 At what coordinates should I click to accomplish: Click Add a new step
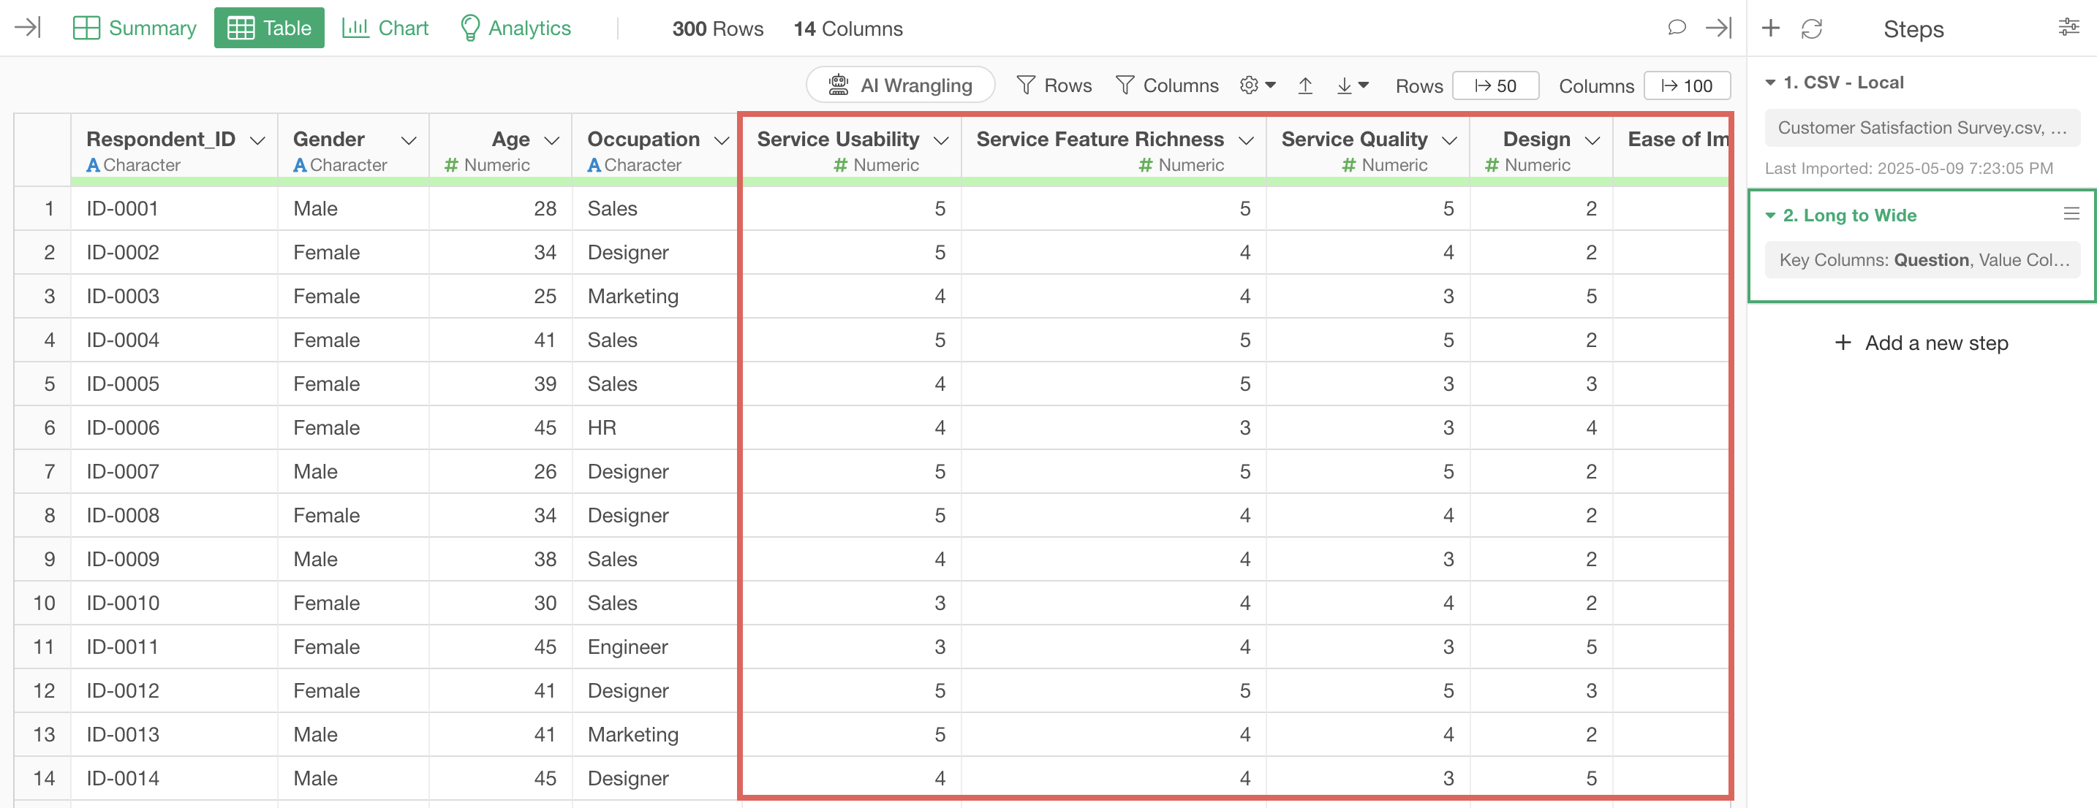tap(1922, 343)
